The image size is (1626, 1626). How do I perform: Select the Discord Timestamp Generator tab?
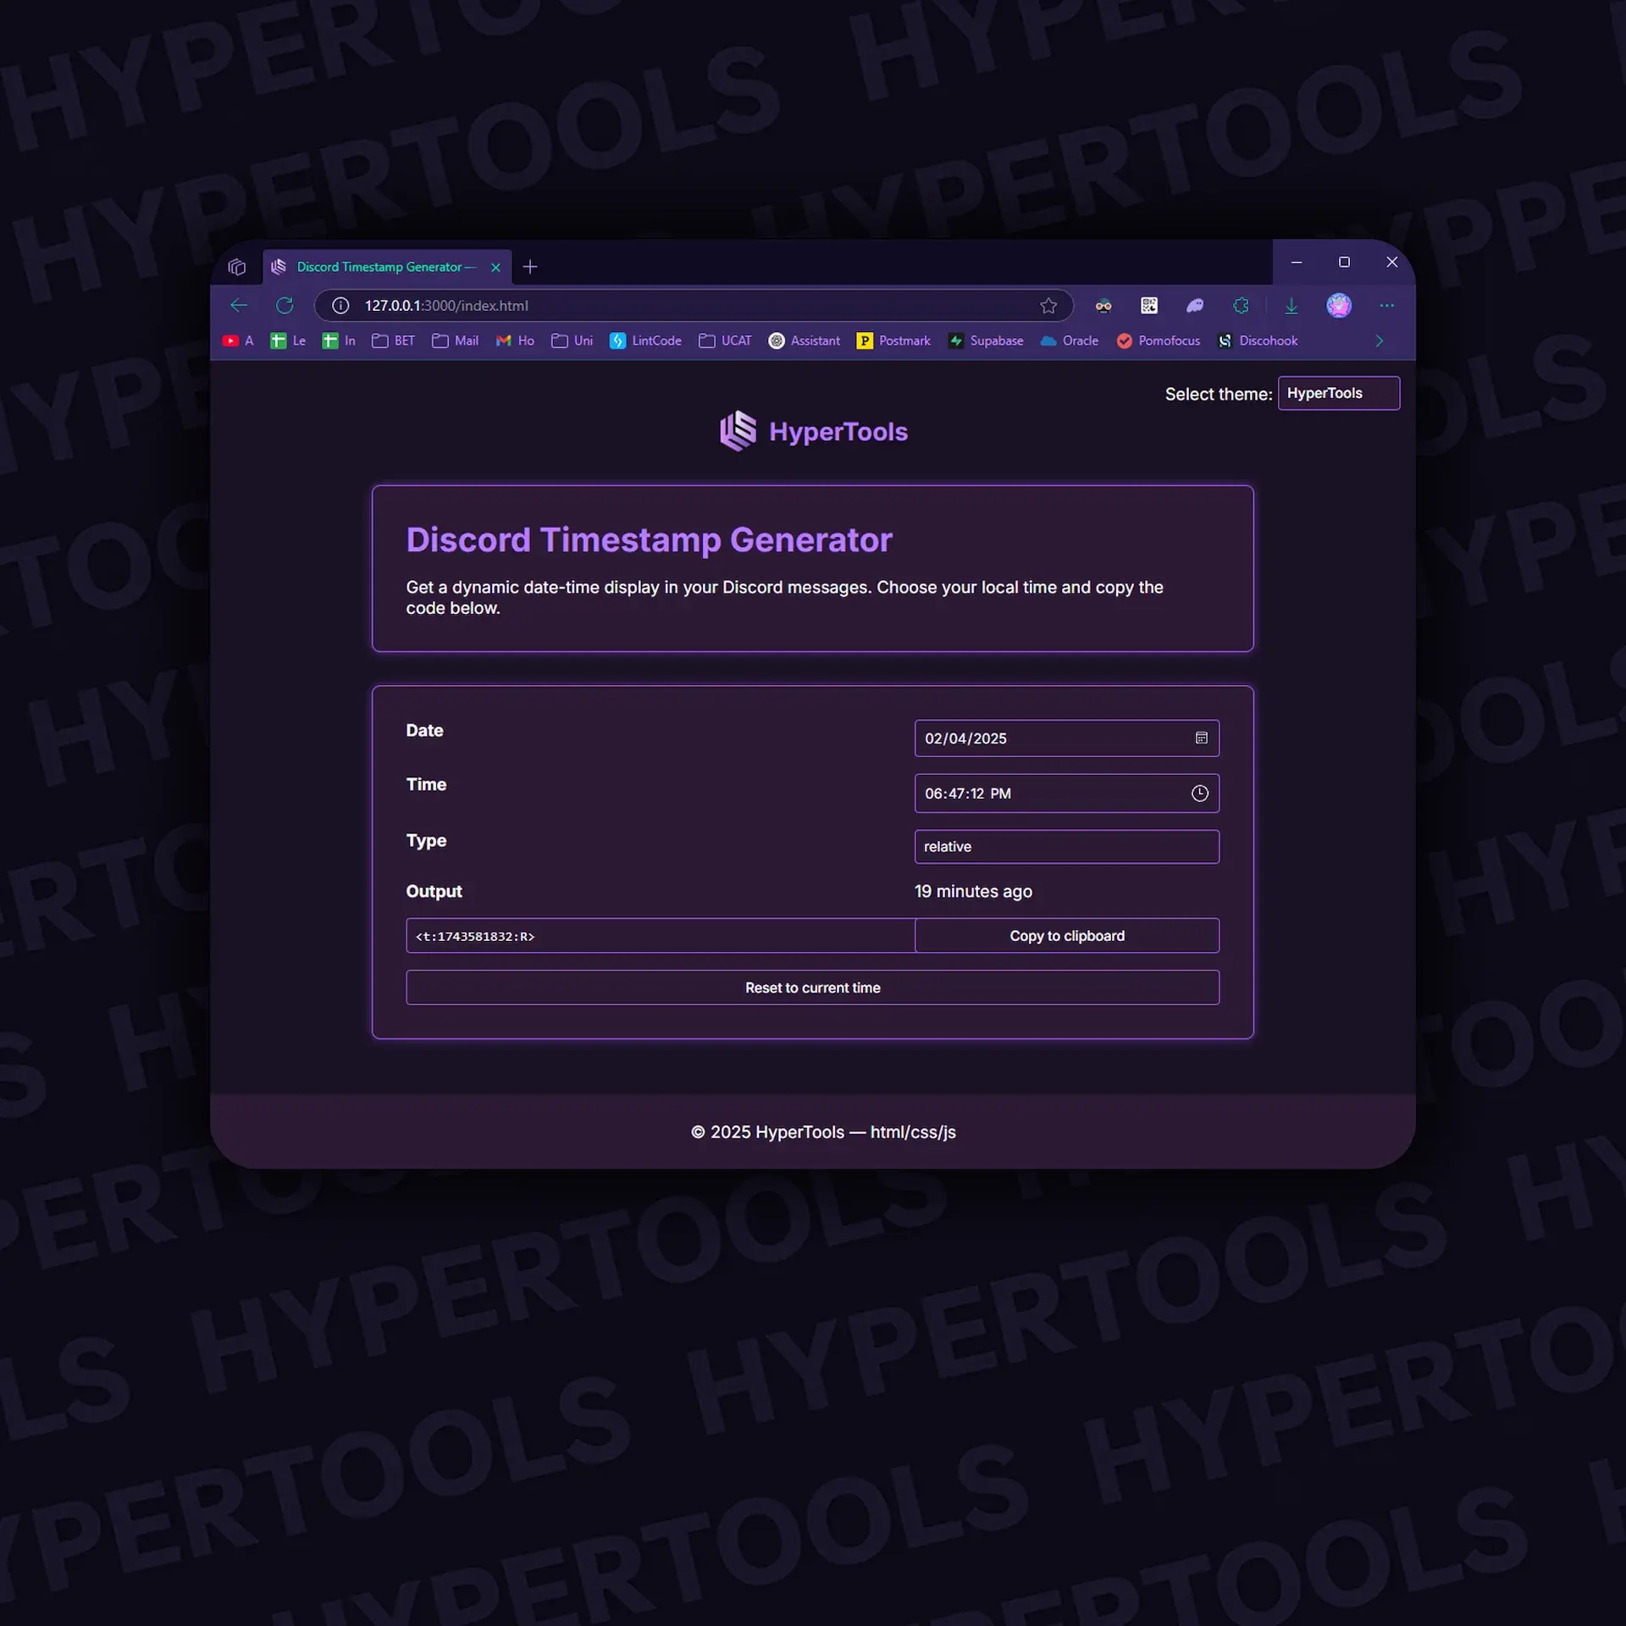381,266
